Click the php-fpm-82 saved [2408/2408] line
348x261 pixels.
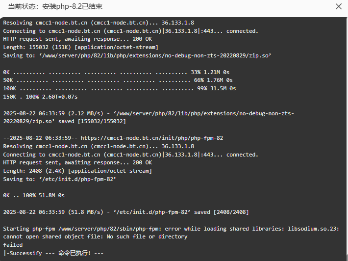[126, 212]
